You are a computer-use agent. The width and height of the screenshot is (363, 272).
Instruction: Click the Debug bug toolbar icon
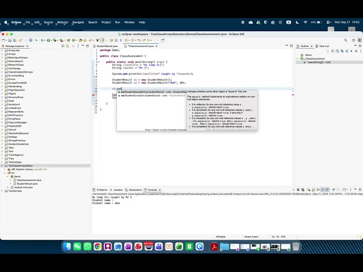coord(42,40)
